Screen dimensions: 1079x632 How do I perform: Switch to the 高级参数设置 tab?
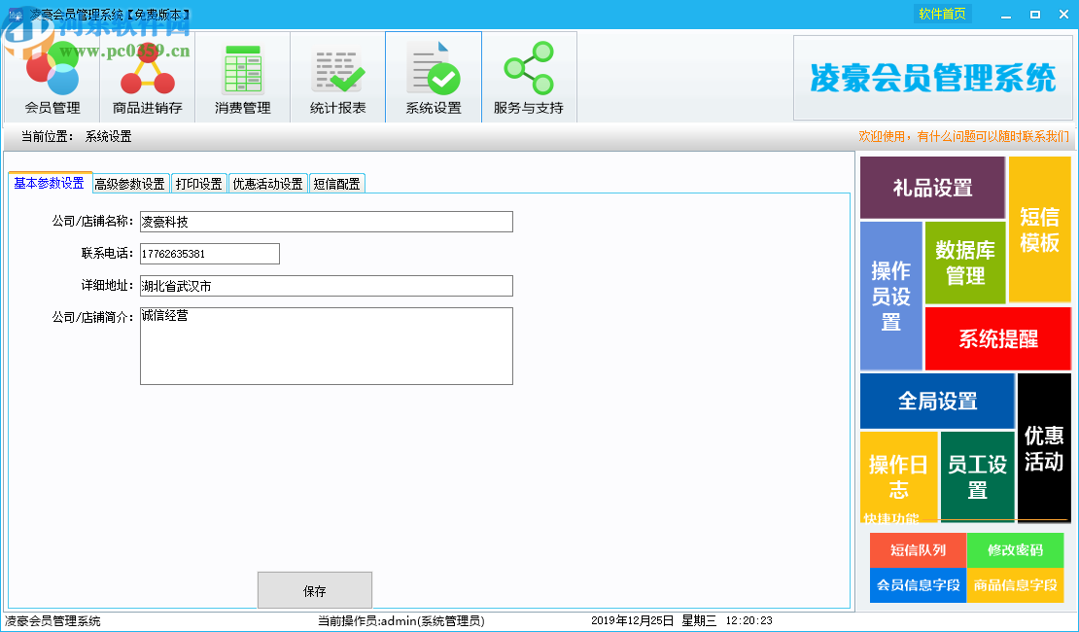coord(132,183)
